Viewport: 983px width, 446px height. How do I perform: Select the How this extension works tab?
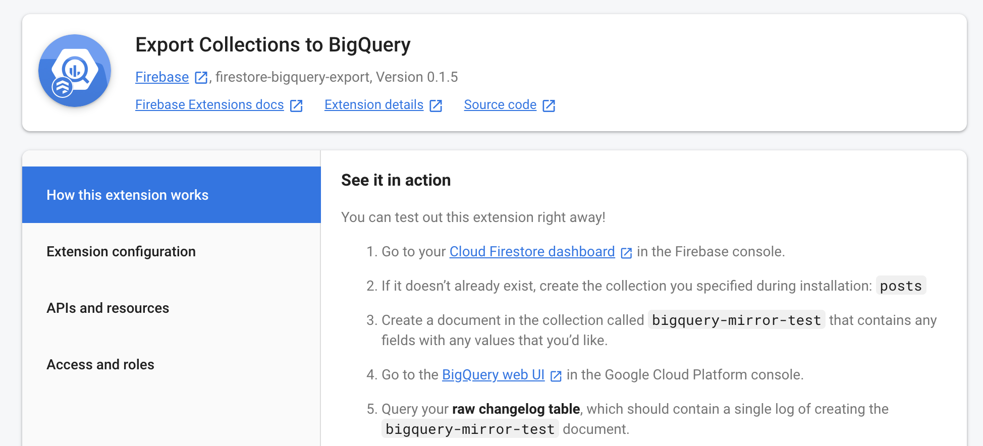[128, 195]
